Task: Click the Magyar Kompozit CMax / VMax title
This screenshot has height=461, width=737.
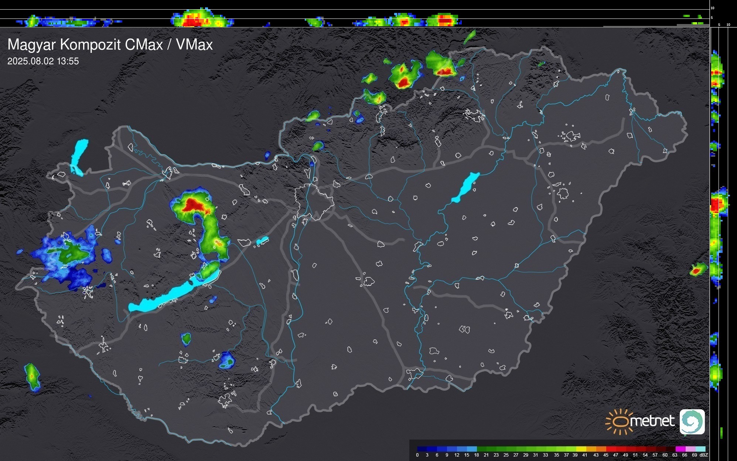Action: (110, 45)
